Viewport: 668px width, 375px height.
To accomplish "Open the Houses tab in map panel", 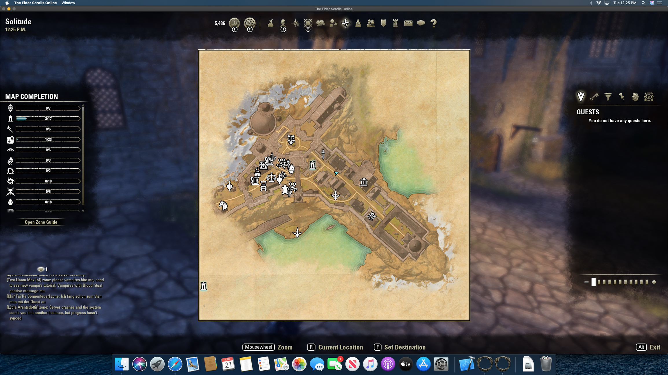I will pyautogui.click(x=635, y=97).
